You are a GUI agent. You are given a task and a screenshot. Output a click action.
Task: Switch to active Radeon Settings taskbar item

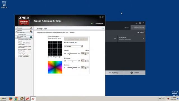[x=33, y=98]
